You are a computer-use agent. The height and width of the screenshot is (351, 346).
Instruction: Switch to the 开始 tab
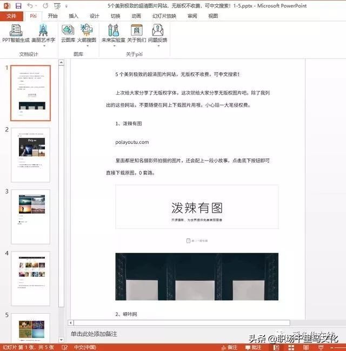pyautogui.click(x=52, y=16)
